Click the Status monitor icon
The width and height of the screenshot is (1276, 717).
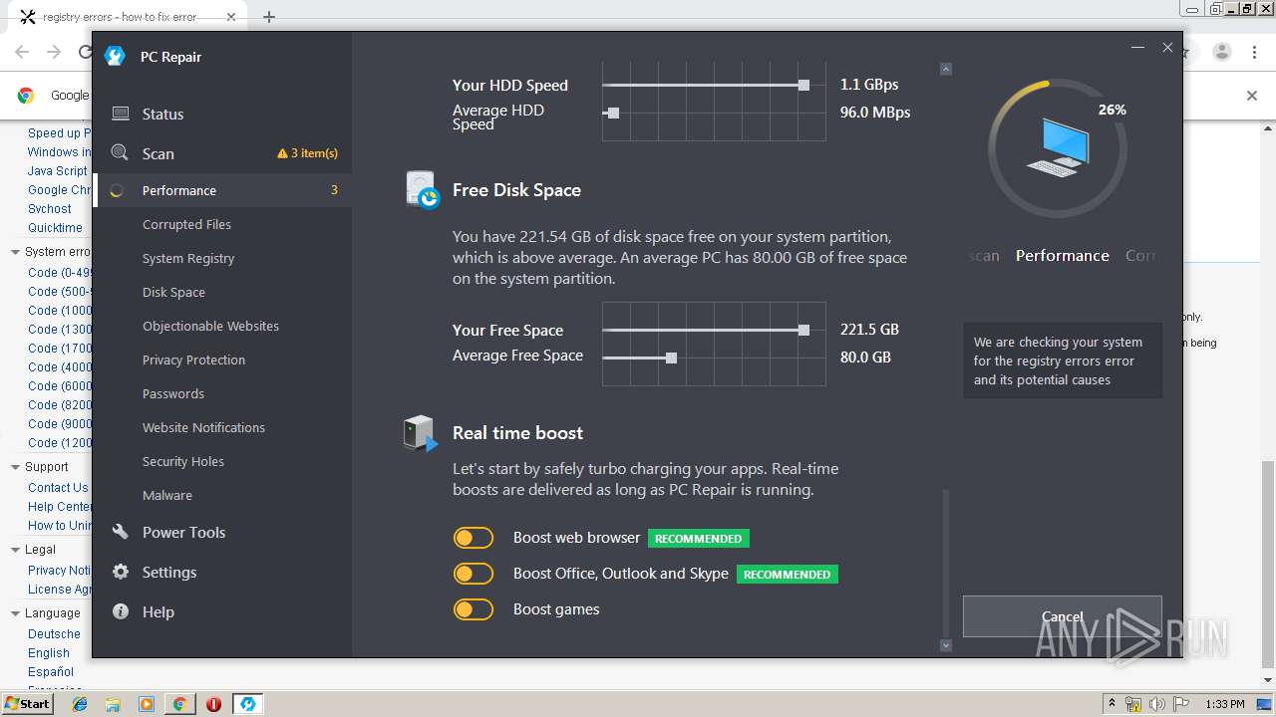coord(120,114)
